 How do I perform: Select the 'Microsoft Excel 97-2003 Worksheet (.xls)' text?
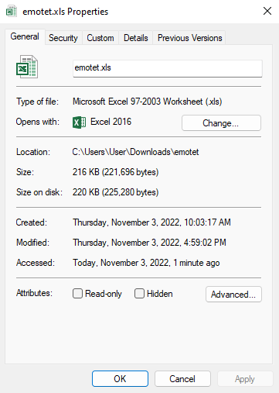point(147,102)
